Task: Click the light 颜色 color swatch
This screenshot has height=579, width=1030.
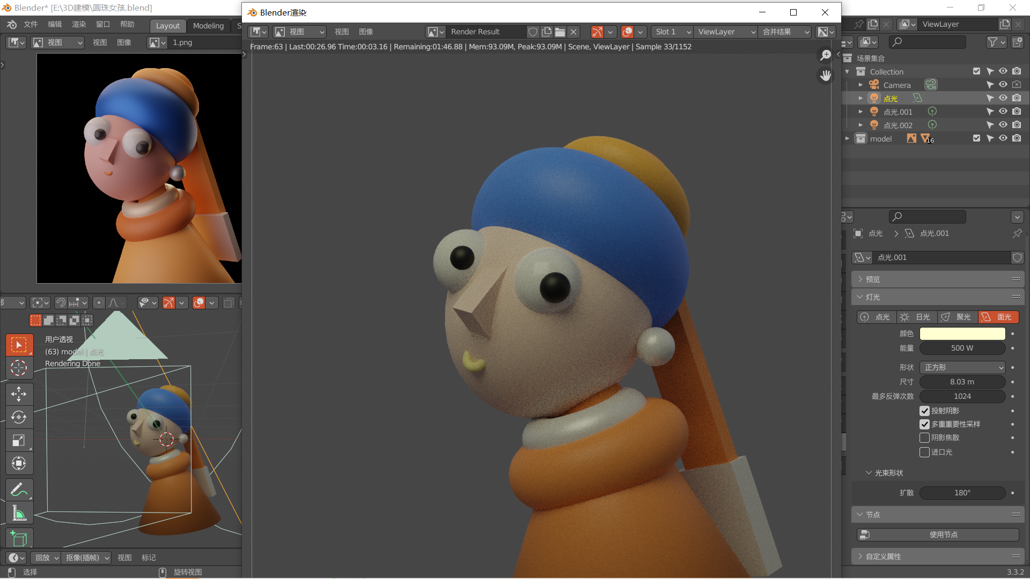Action: coord(962,333)
